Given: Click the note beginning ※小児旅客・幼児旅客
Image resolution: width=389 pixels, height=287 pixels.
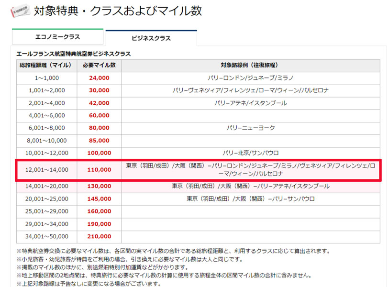Looking at the screenshot, I should (x=130, y=259).
